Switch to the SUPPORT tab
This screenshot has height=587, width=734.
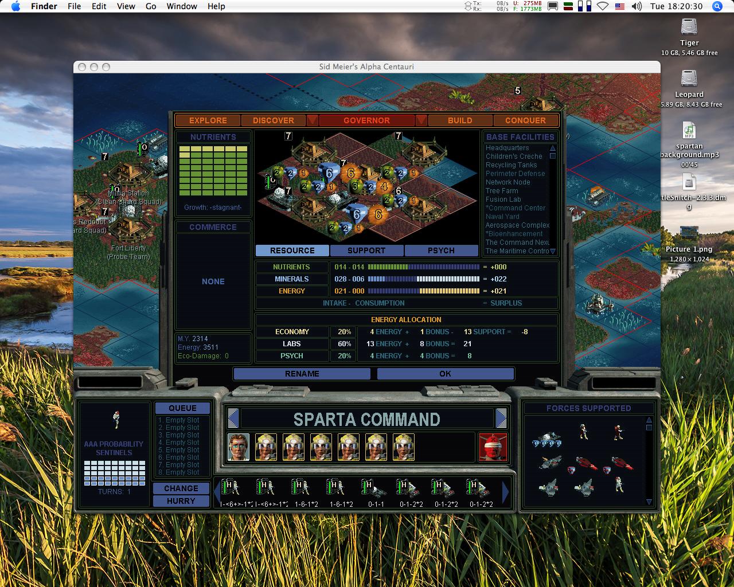(x=366, y=251)
